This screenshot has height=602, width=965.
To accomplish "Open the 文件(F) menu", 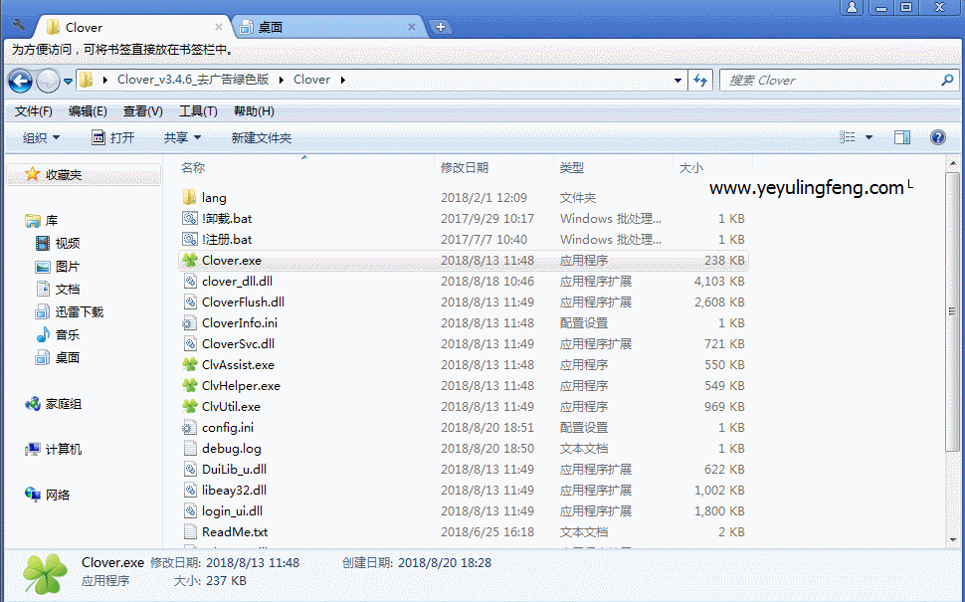I will coord(33,111).
